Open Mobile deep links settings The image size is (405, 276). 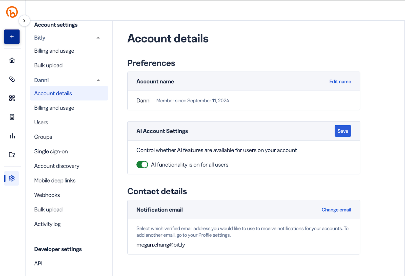(x=55, y=180)
